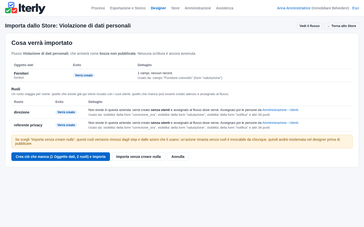Open the Store section
This screenshot has width=364, height=227.
[x=175, y=8]
